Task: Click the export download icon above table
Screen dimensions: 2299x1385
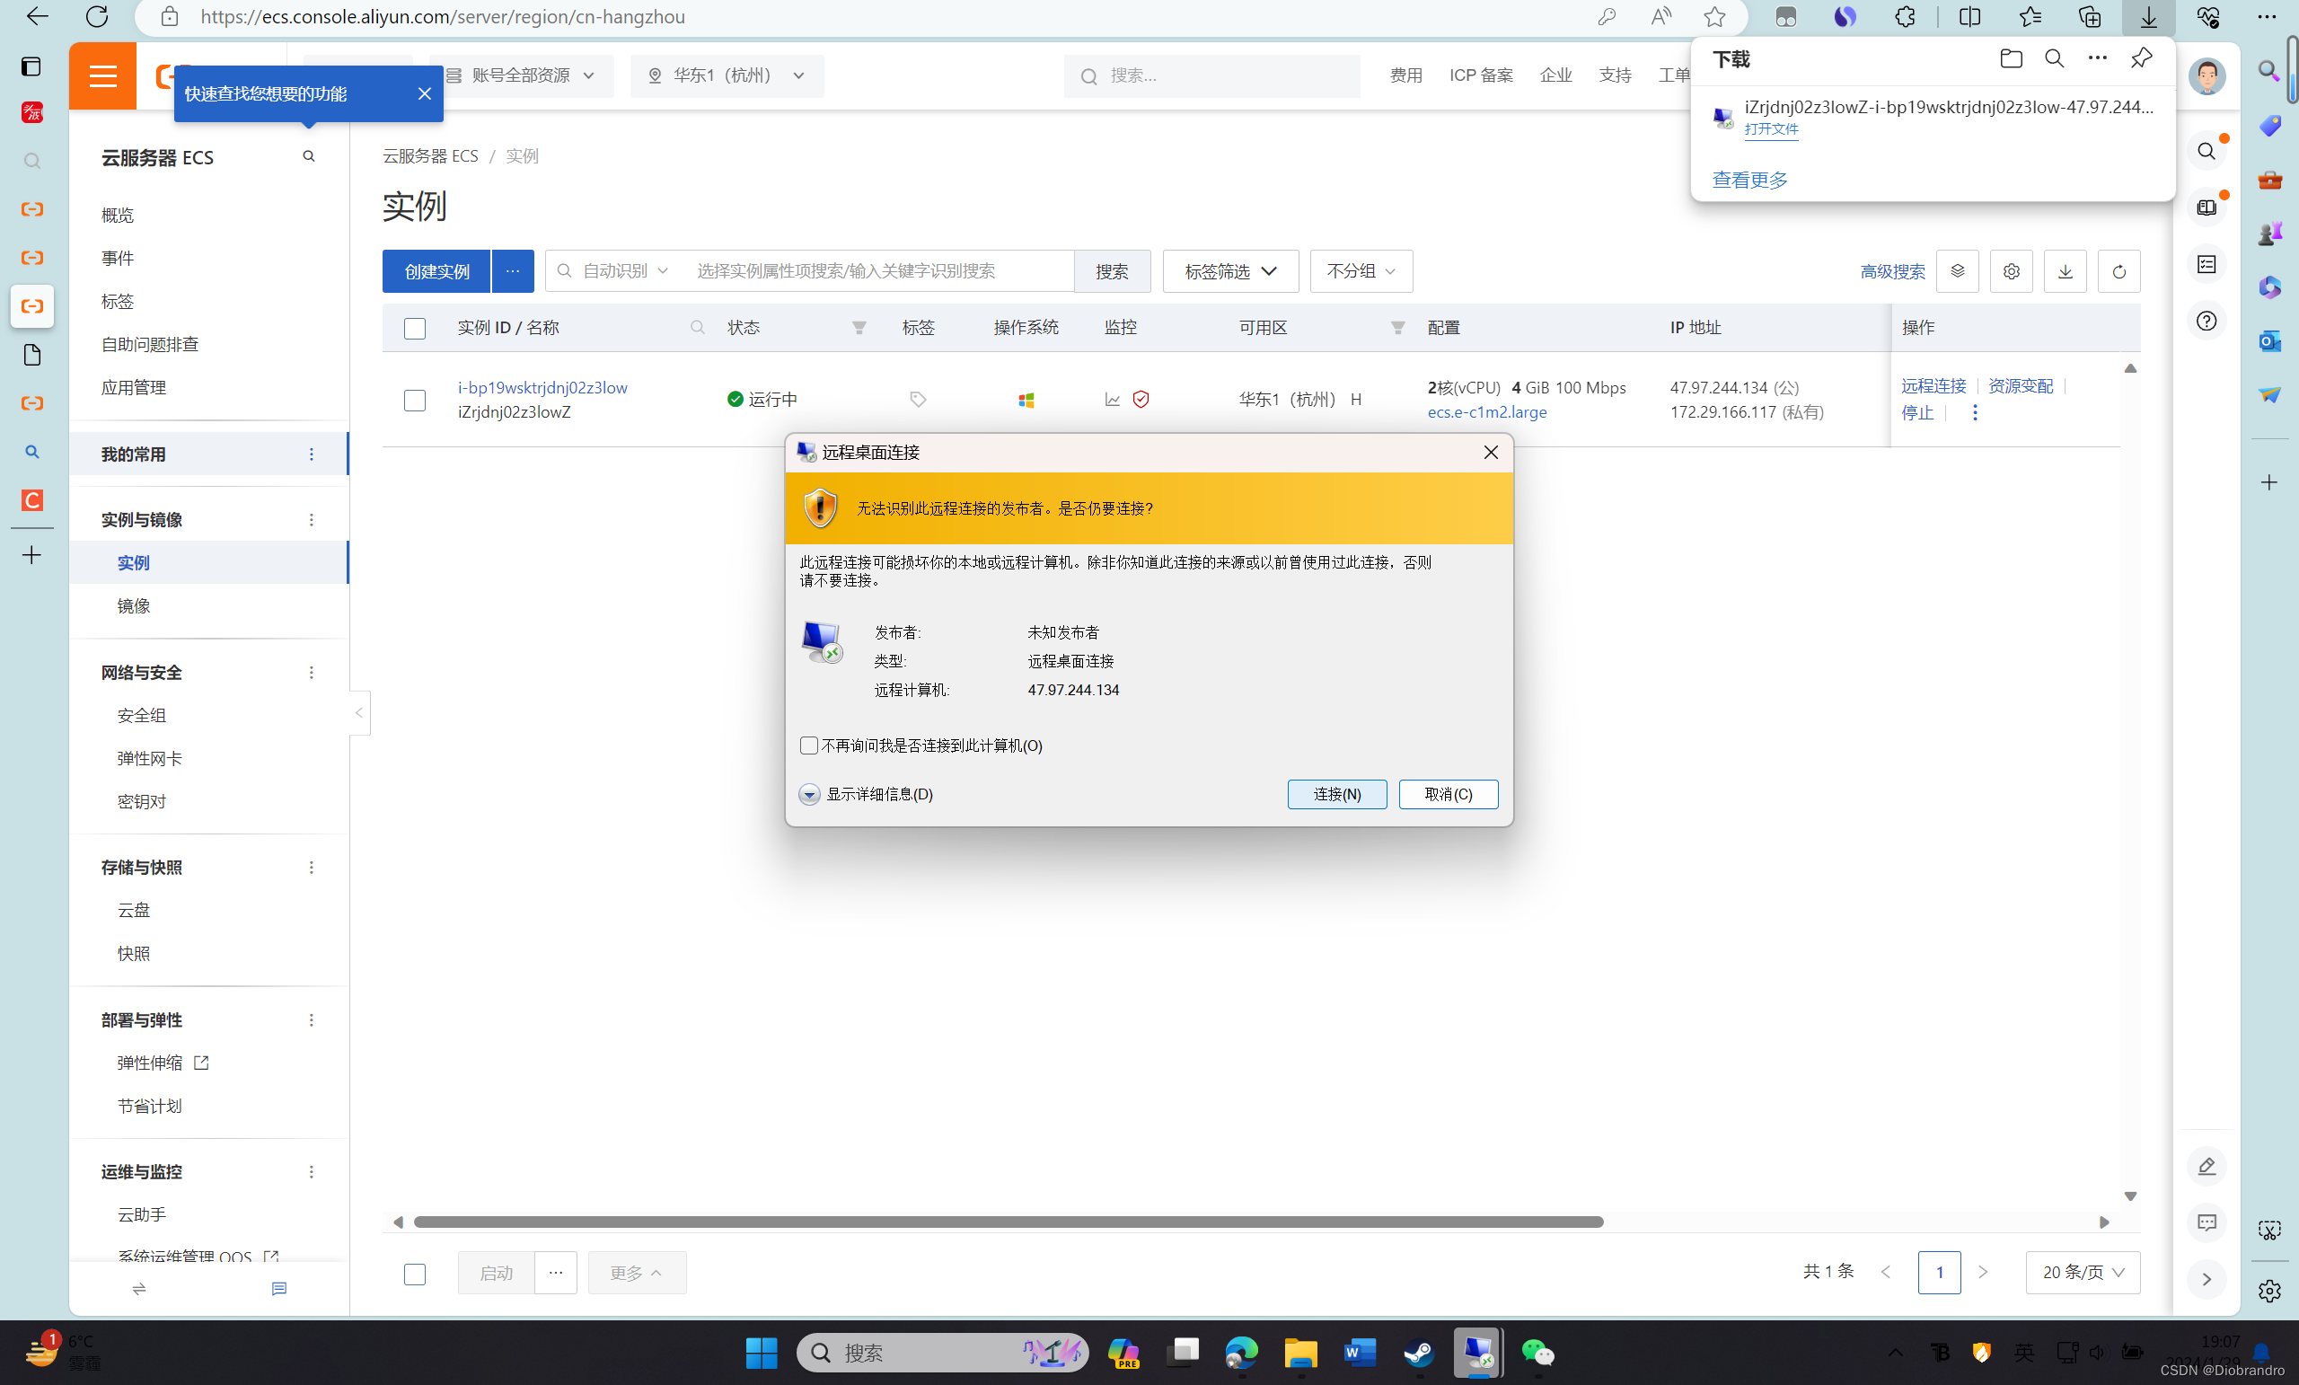Action: tap(2065, 271)
